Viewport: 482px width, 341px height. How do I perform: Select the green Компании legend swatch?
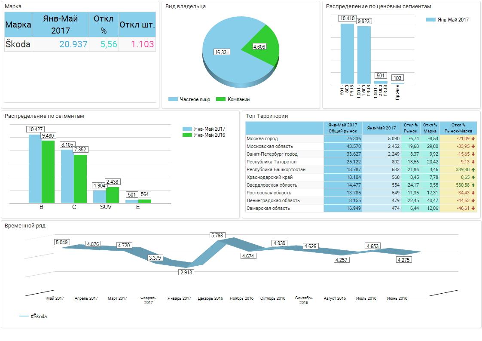pyautogui.click(x=220, y=99)
